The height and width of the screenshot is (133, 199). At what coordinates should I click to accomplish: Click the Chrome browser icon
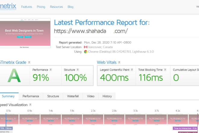pyautogui.click(x=86, y=52)
